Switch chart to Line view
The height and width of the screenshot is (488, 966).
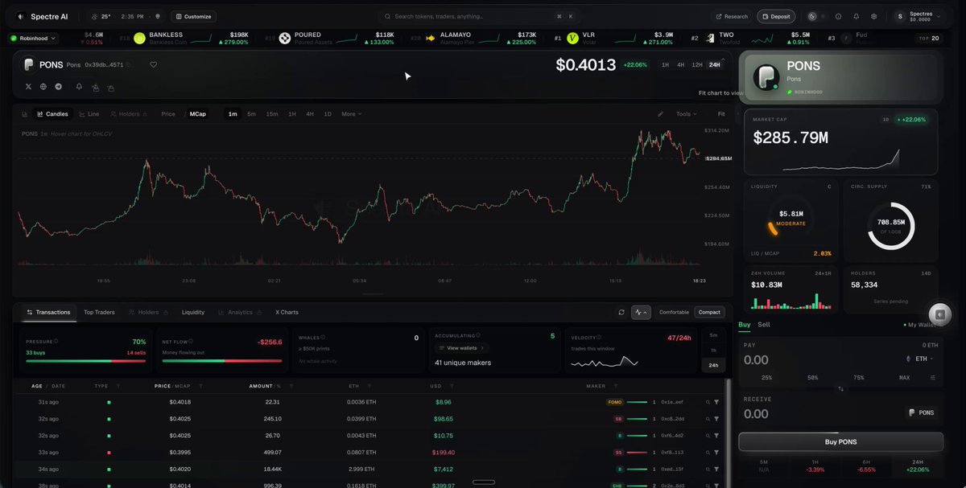click(89, 114)
